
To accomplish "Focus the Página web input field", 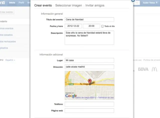I will click(x=89, y=111).
